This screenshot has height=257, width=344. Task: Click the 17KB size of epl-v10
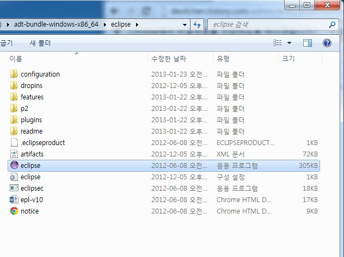(310, 199)
